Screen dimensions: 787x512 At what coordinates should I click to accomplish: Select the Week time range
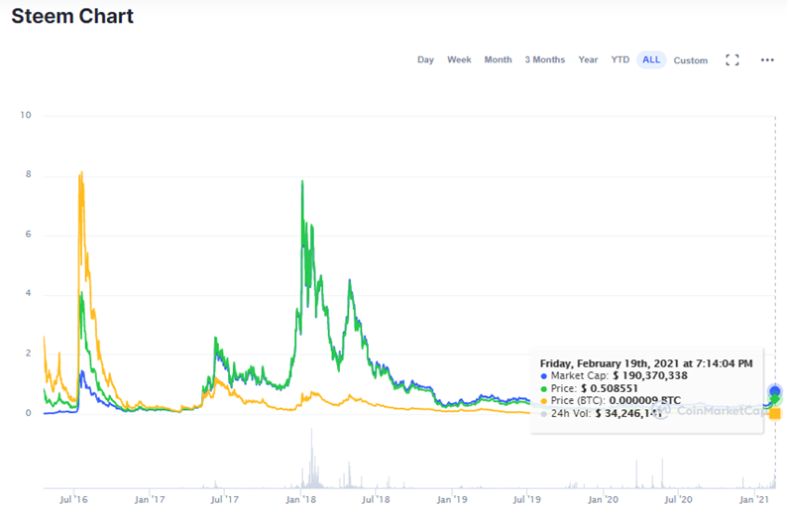(459, 59)
